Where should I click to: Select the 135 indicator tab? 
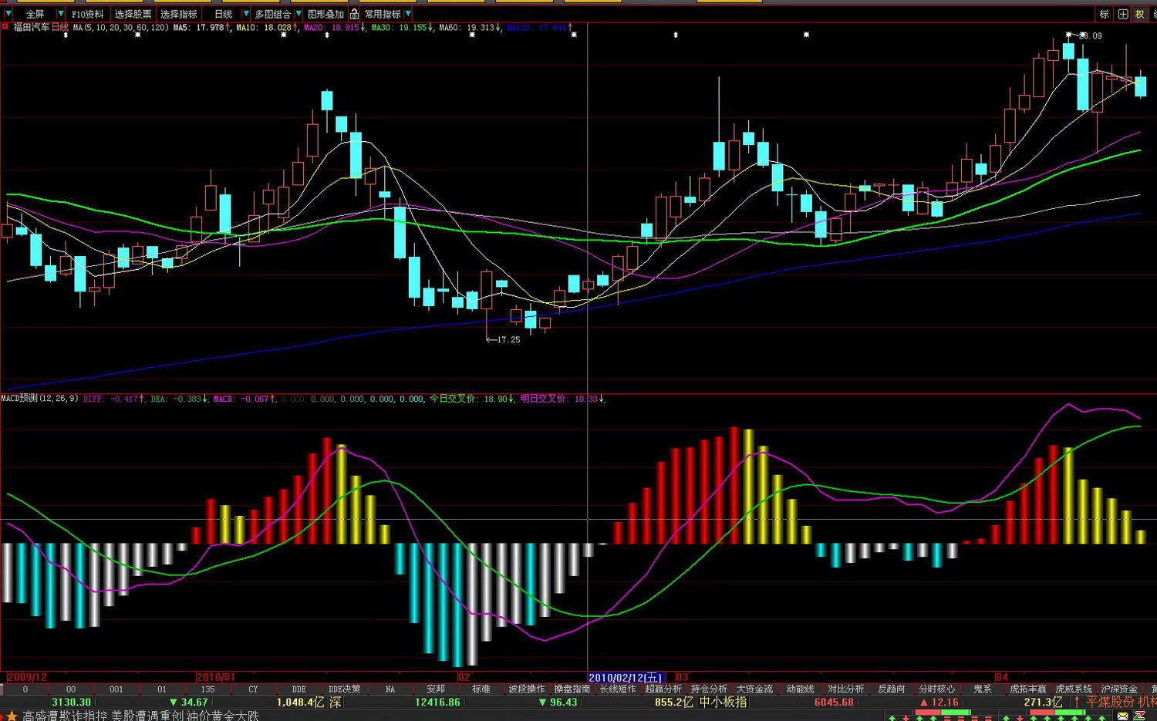pyautogui.click(x=207, y=689)
